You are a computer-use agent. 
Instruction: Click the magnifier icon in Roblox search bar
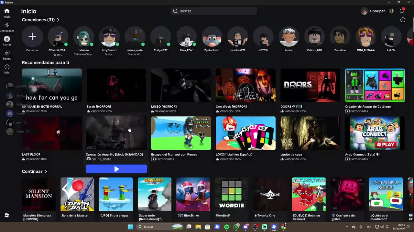click(x=175, y=11)
